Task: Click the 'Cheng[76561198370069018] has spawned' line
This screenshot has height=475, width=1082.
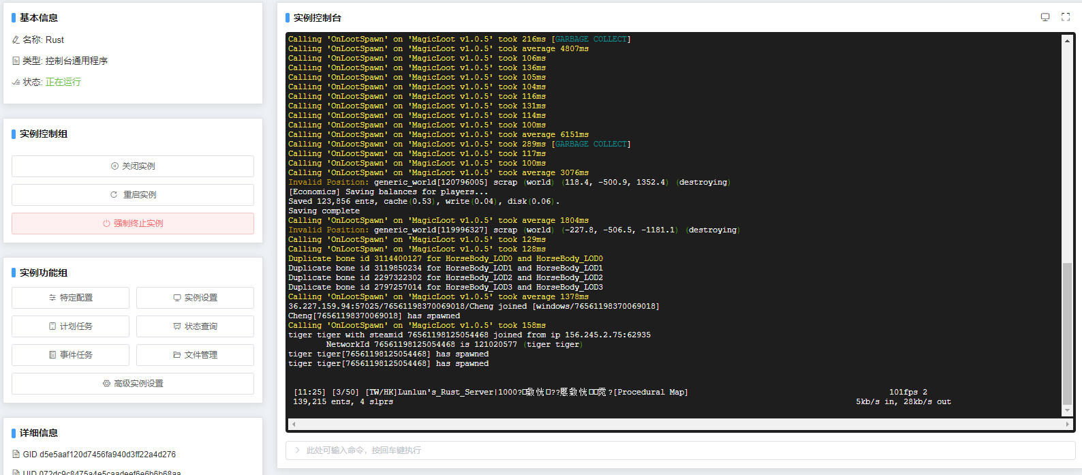Action: coord(374,316)
